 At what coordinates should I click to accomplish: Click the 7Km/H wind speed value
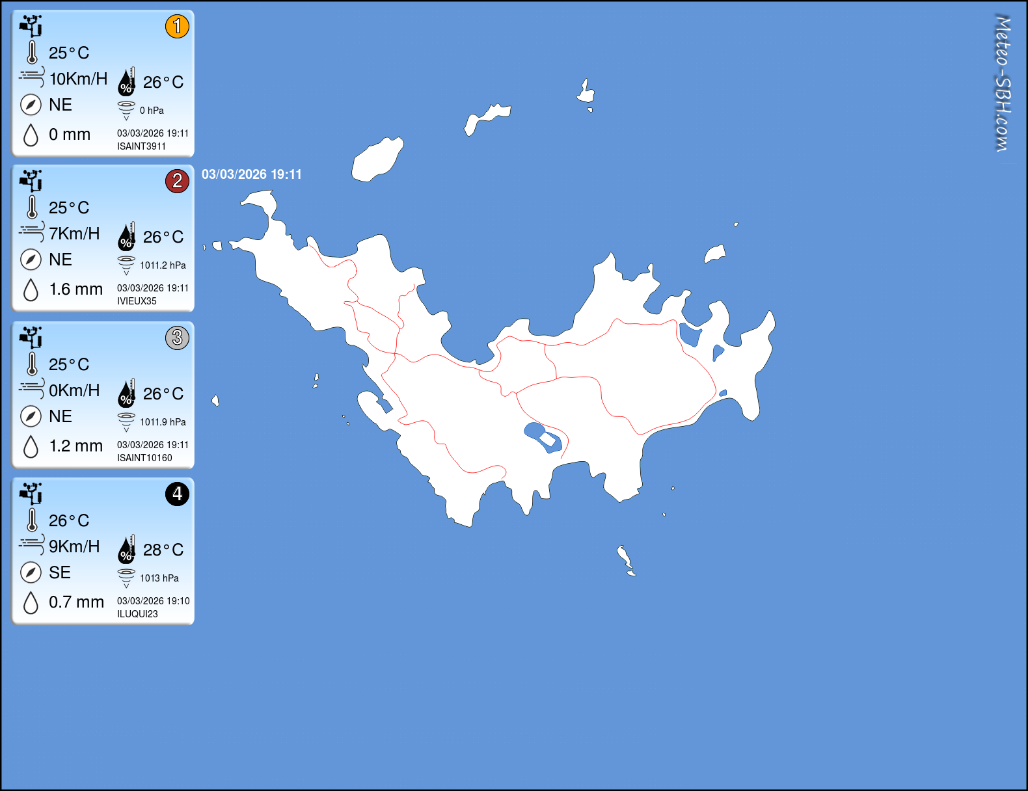pyautogui.click(x=74, y=234)
